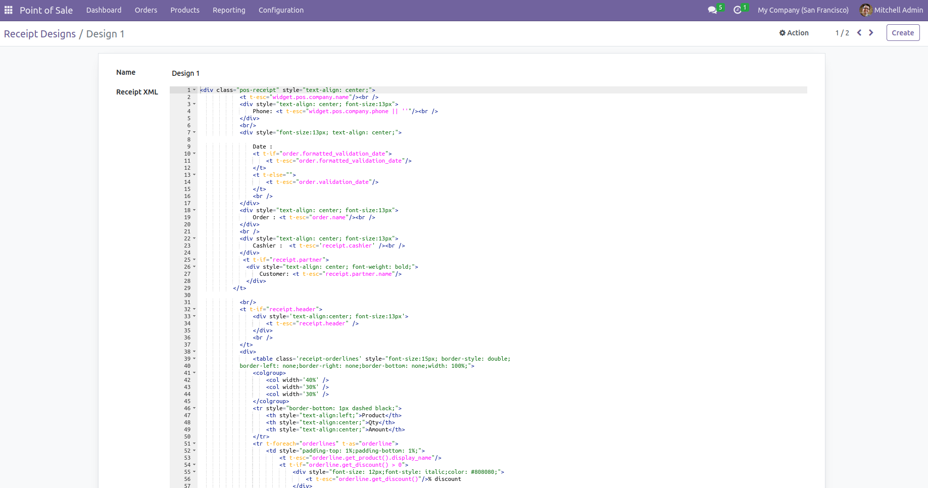Go to next record arrow
The image size is (928, 488).
[x=871, y=33]
